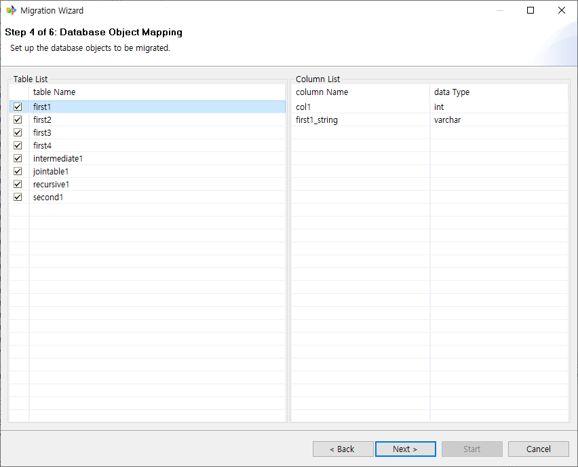Uncheck the second1 checkbox

pos(18,197)
